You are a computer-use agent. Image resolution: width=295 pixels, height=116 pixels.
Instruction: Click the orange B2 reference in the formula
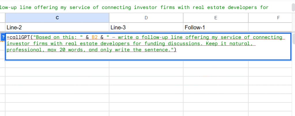95,38
